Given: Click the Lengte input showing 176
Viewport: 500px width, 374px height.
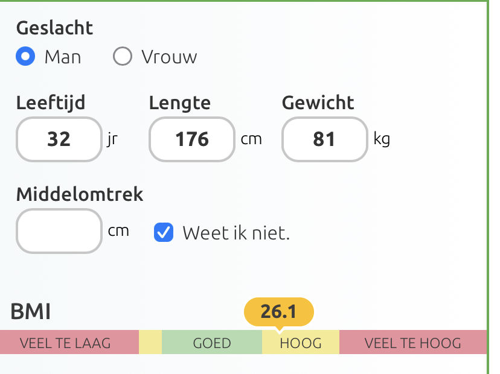Looking at the screenshot, I should point(192,139).
